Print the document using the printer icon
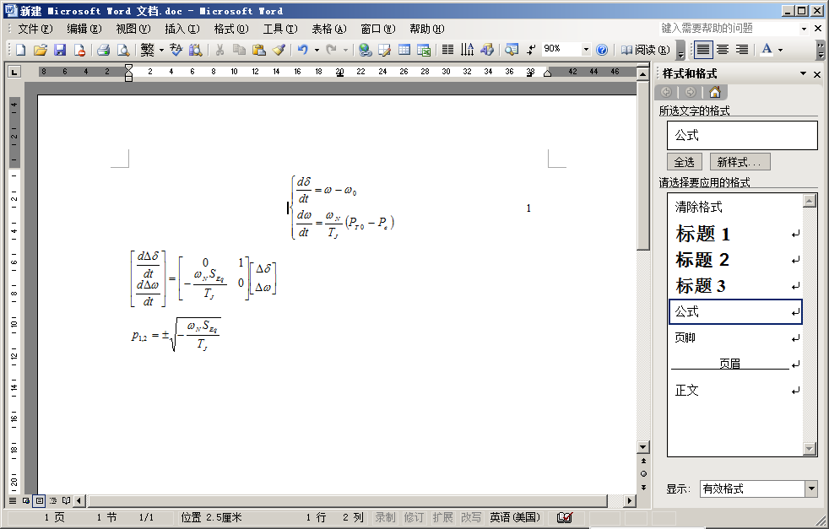Screen dimensions: 829x529 point(104,50)
